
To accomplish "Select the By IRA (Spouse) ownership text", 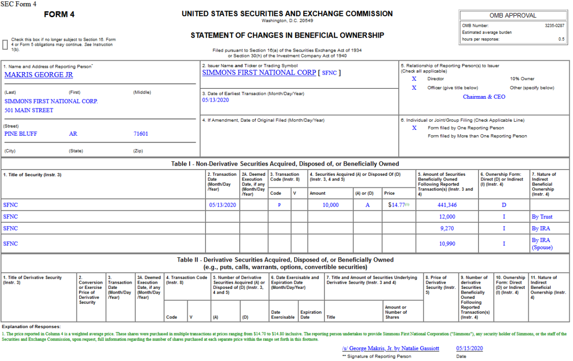I will tap(542, 244).
